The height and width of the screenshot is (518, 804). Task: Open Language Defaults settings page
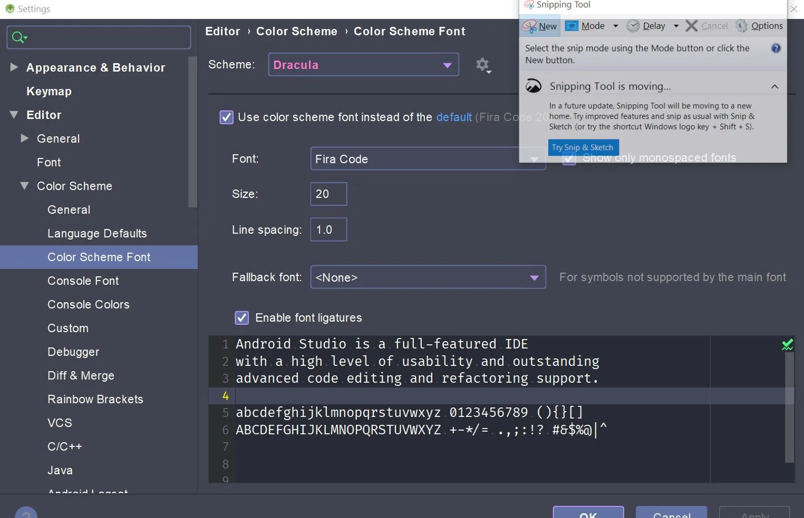[97, 234]
